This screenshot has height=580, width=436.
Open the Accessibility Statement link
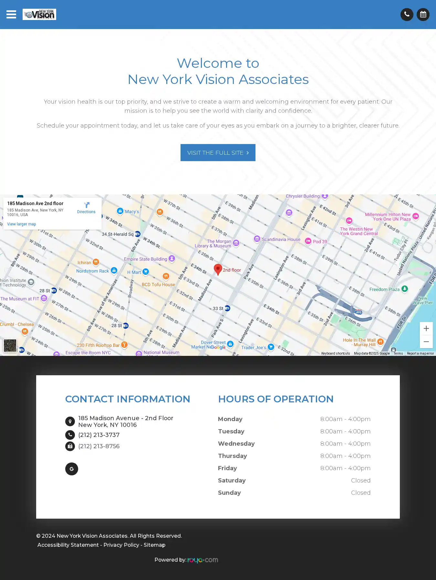click(68, 545)
